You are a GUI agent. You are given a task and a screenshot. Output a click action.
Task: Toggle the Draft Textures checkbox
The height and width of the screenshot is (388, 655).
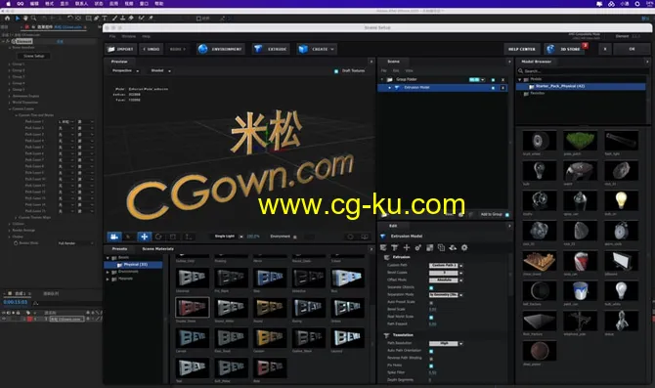tap(336, 71)
